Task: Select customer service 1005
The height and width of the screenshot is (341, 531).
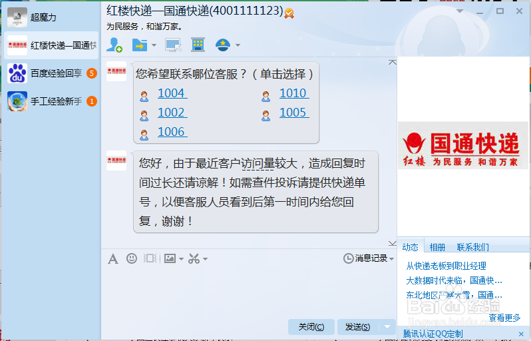Action: pos(294,113)
